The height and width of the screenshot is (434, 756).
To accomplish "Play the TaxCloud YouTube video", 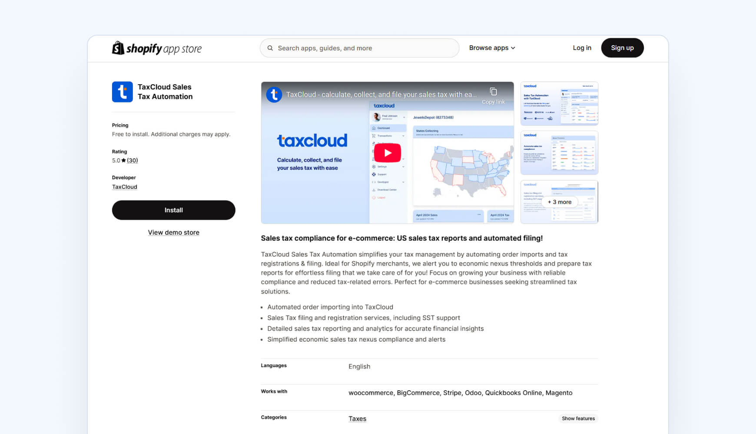I will tap(388, 153).
